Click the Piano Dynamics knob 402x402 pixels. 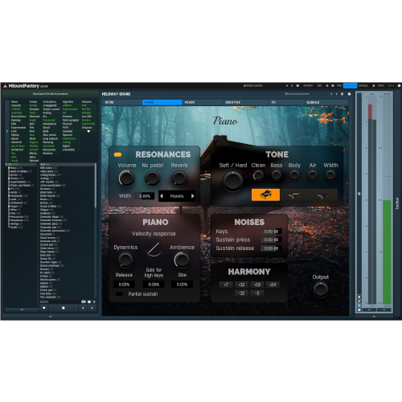(x=125, y=260)
